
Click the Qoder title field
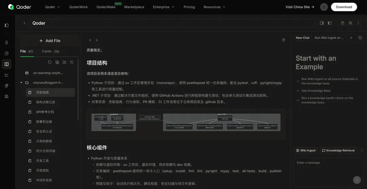(172, 23)
